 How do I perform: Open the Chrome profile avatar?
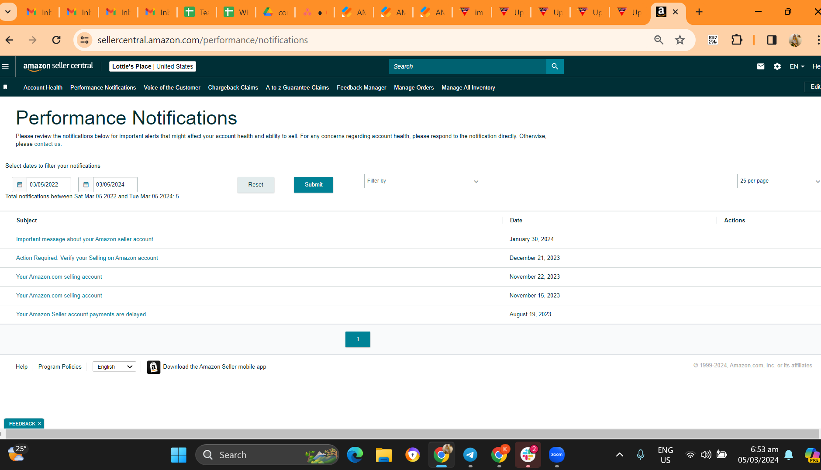tap(795, 40)
